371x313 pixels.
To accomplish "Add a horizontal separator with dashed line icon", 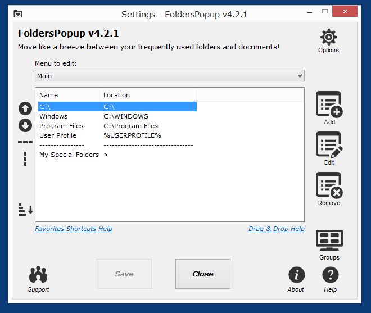I will (x=25, y=142).
